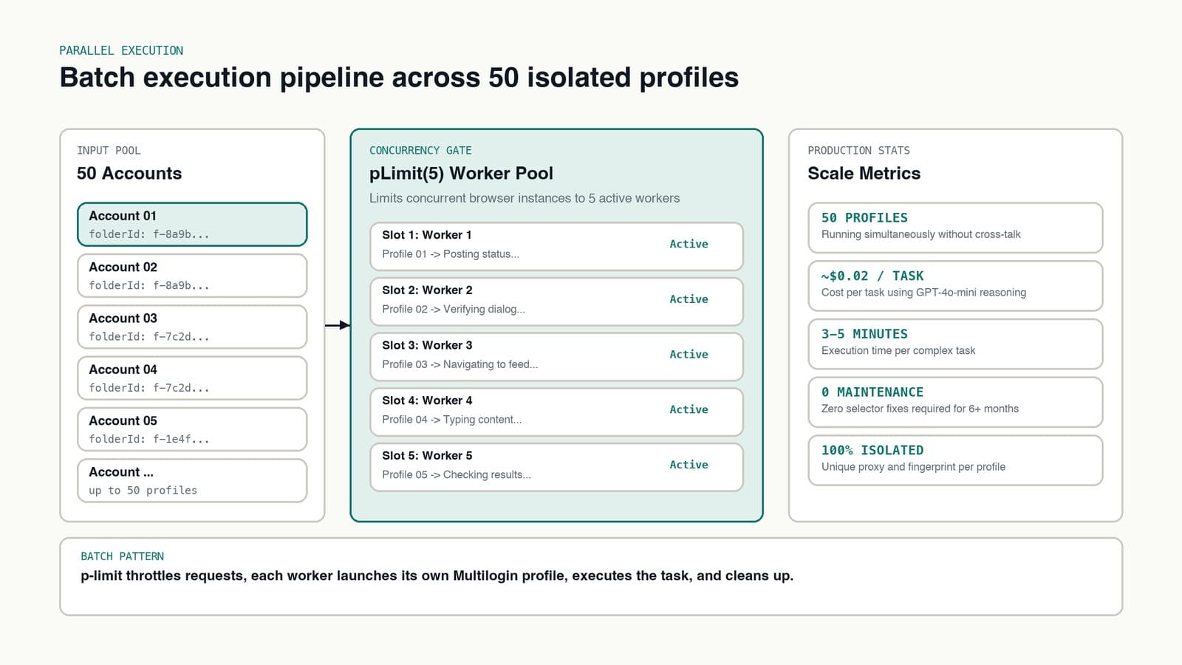Click the 'INPUT POOL' label

click(x=109, y=151)
